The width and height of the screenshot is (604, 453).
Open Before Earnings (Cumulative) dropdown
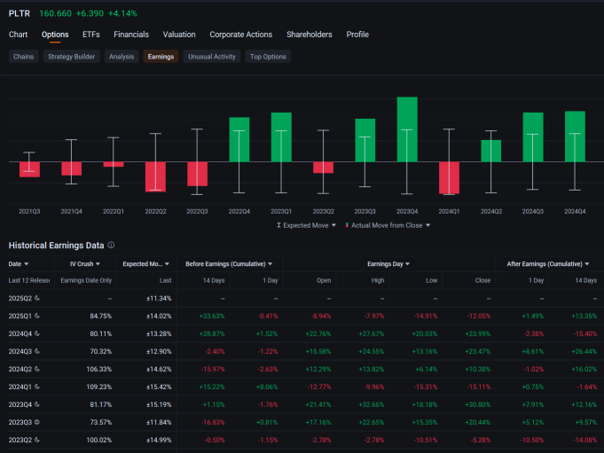[x=270, y=264]
